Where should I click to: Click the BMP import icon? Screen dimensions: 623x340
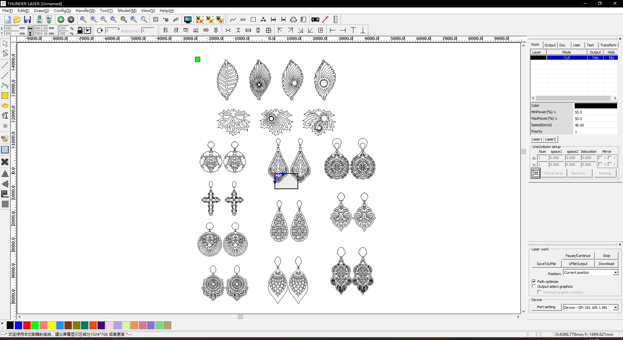pos(243,20)
